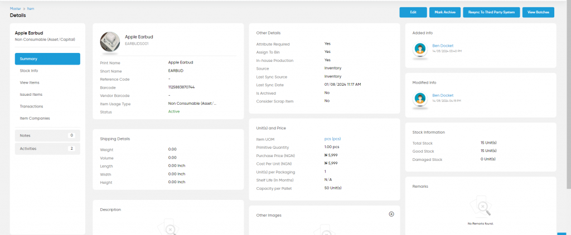Image resolution: width=571 pixels, height=235 pixels.
Task: Open Activities with count 2
Action: (x=47, y=149)
